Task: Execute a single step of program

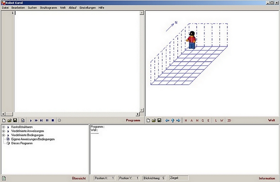Action: tap(41, 120)
